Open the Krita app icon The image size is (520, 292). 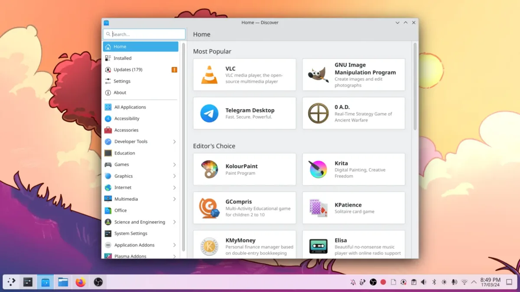coord(318,169)
